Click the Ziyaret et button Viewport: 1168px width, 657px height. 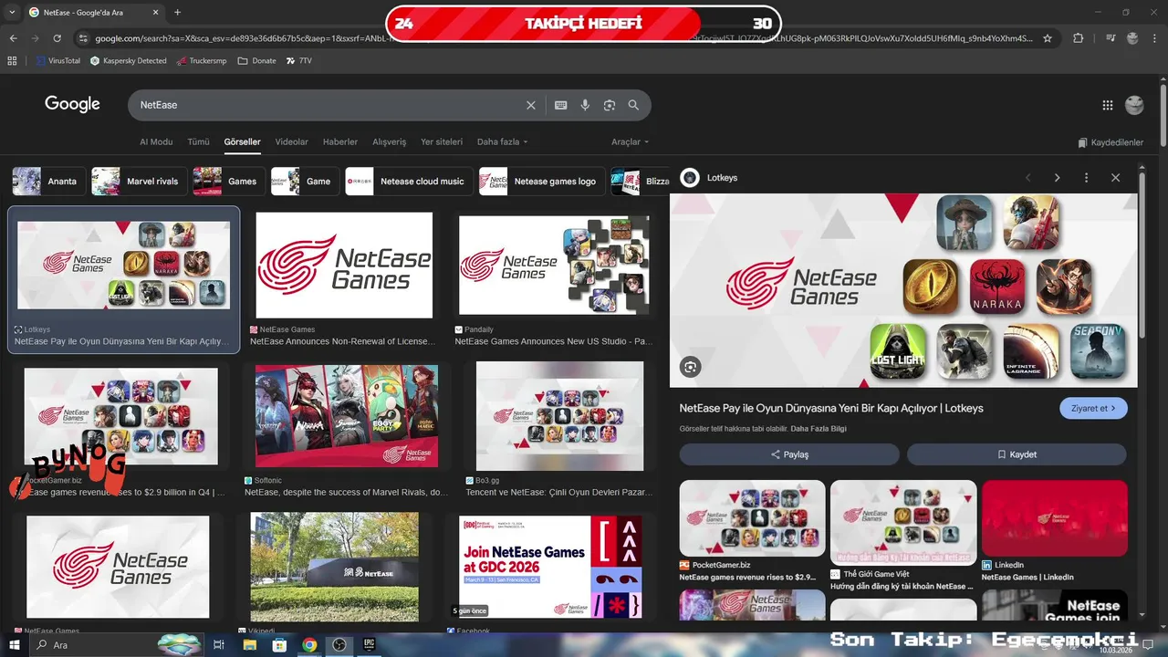tap(1093, 408)
